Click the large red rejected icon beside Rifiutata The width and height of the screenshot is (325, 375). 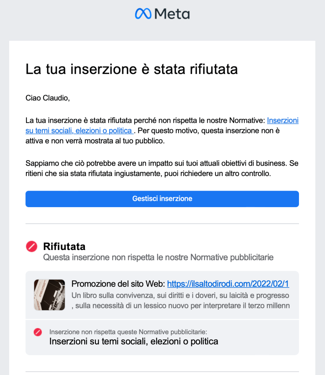point(32,246)
